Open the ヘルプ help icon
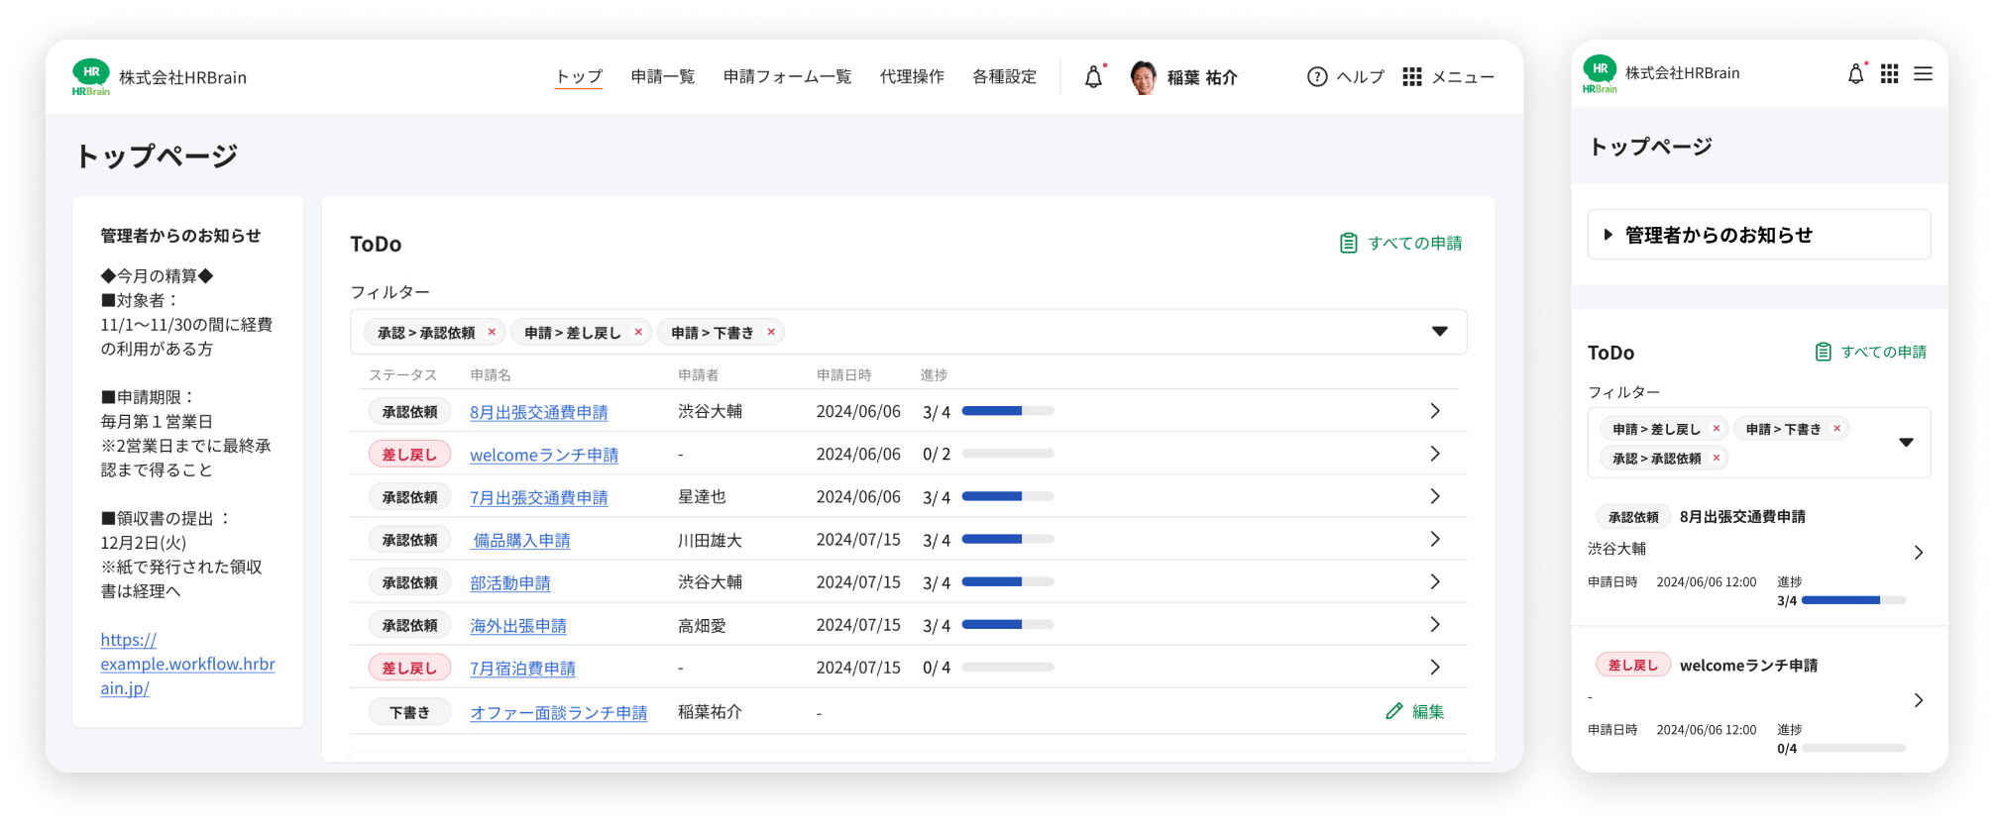 (x=1316, y=77)
